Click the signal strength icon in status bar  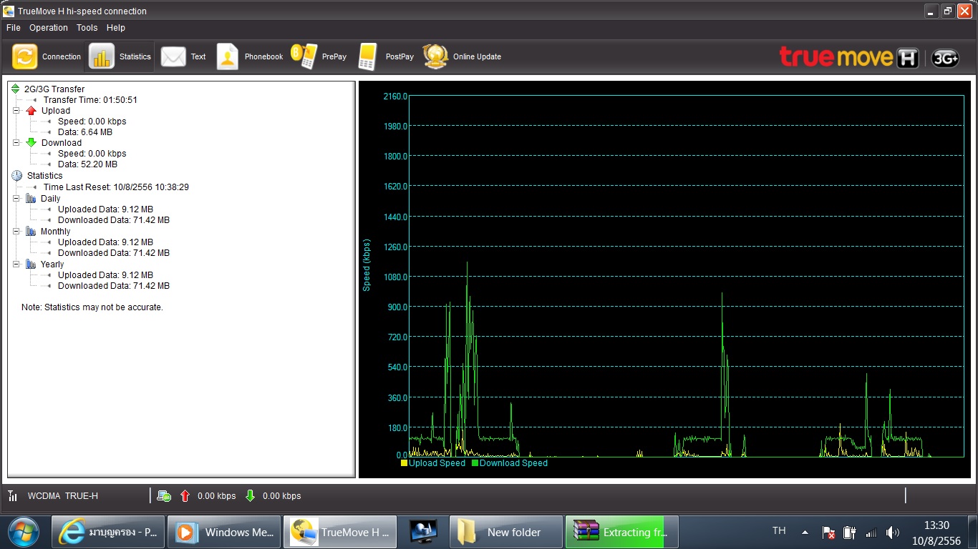13,495
